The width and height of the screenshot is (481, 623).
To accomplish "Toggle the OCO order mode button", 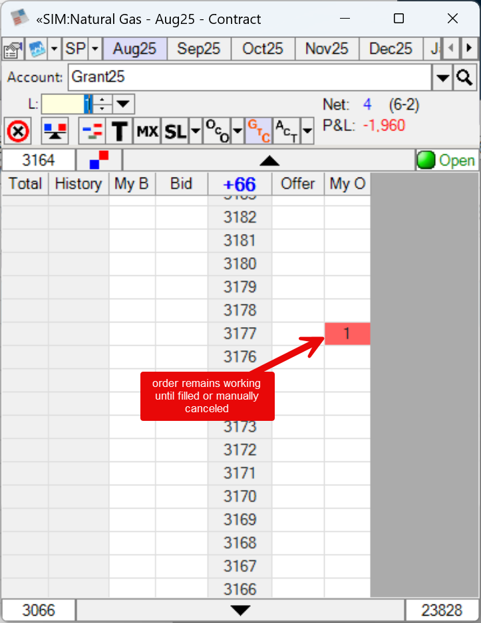I will tap(216, 132).
